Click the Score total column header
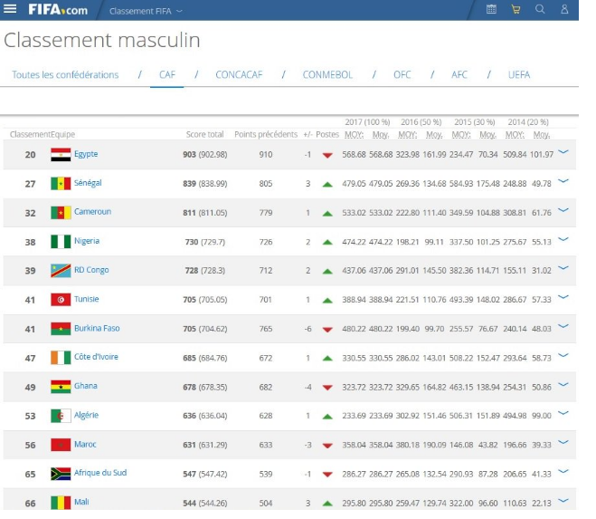 click(205, 134)
